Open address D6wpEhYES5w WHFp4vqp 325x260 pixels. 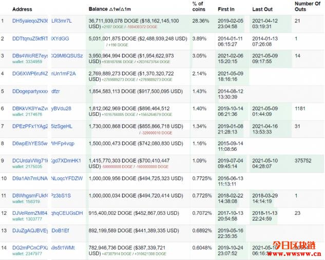pyautogui.click(x=43, y=144)
